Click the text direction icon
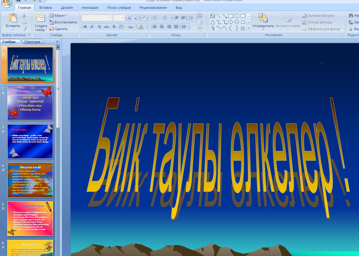 tap(200, 15)
